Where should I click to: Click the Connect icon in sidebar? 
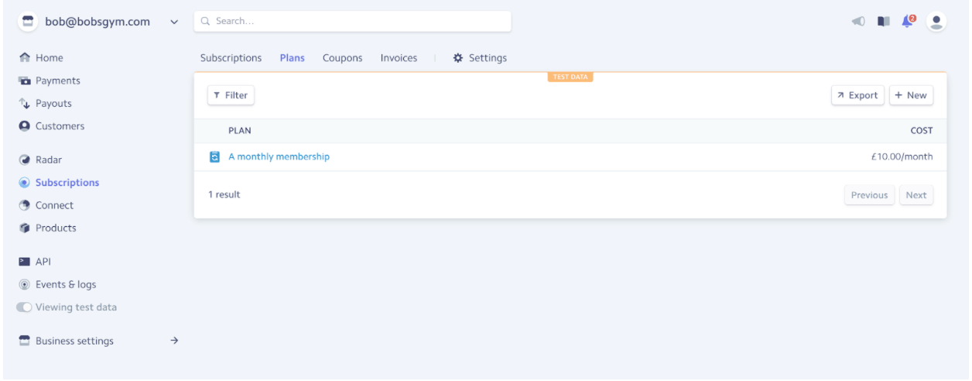25,205
